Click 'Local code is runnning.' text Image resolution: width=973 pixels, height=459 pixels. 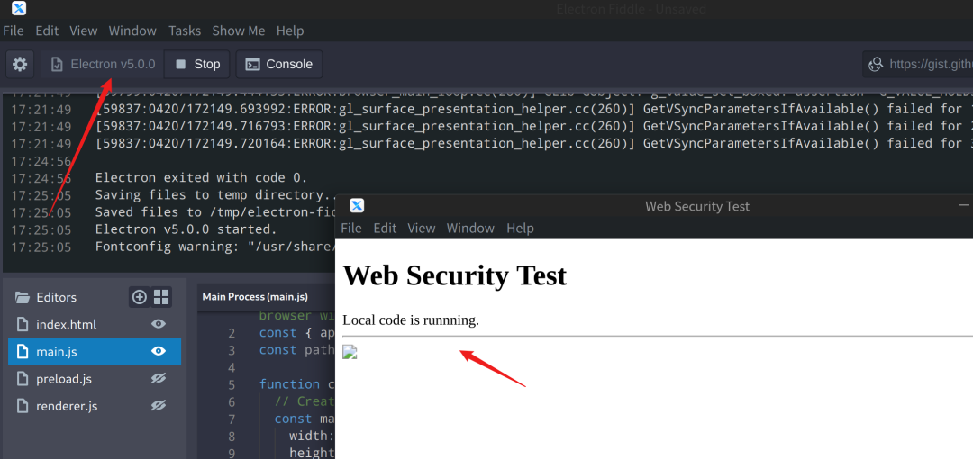[411, 320]
